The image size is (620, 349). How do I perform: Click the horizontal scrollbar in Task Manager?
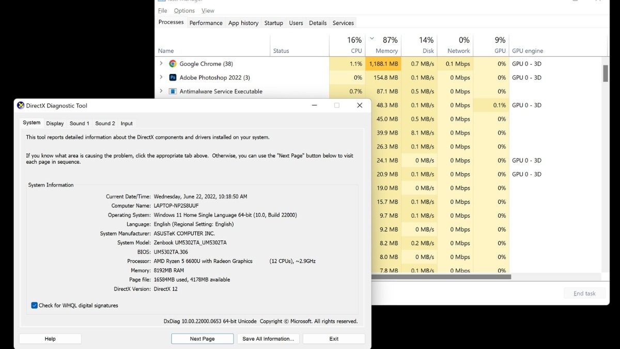click(441, 277)
